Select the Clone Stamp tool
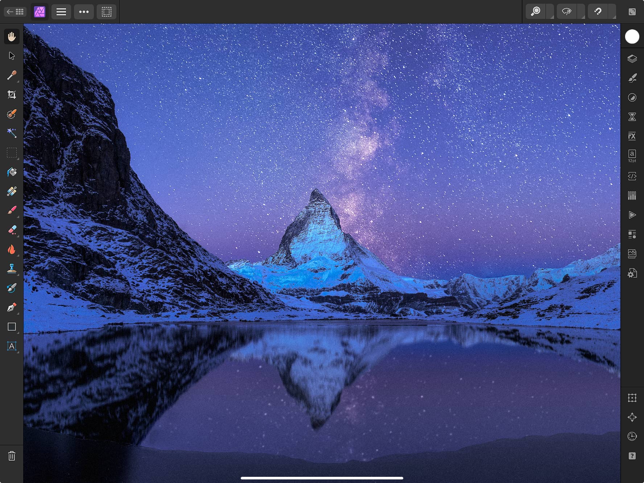The image size is (644, 483). (12, 269)
